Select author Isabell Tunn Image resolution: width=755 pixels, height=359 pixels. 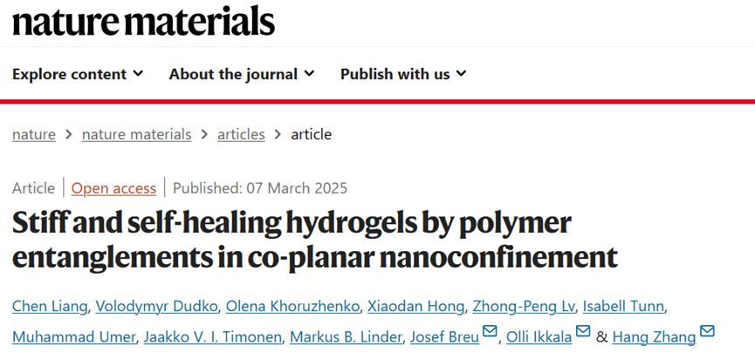(623, 306)
